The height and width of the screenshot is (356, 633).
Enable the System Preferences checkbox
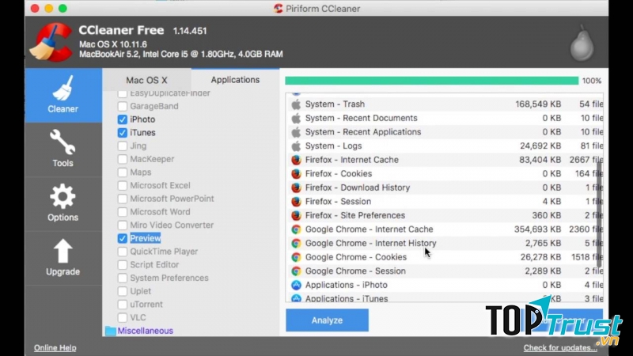coord(123,278)
